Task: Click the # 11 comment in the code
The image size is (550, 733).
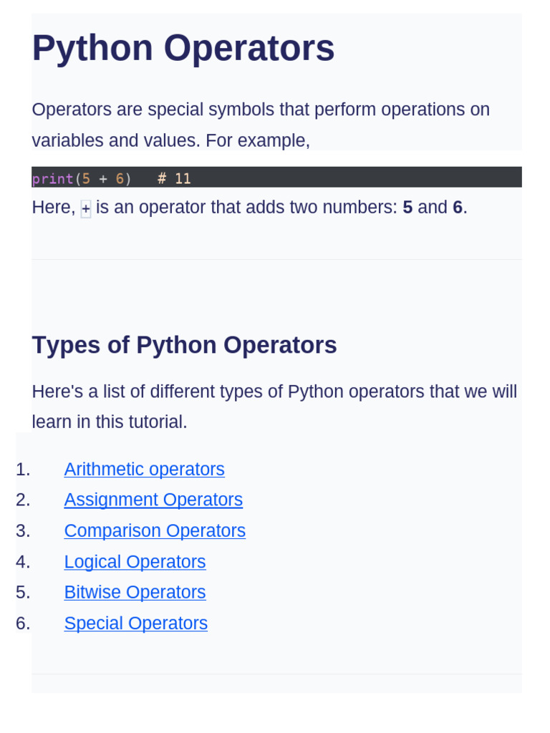Action: pos(174,179)
